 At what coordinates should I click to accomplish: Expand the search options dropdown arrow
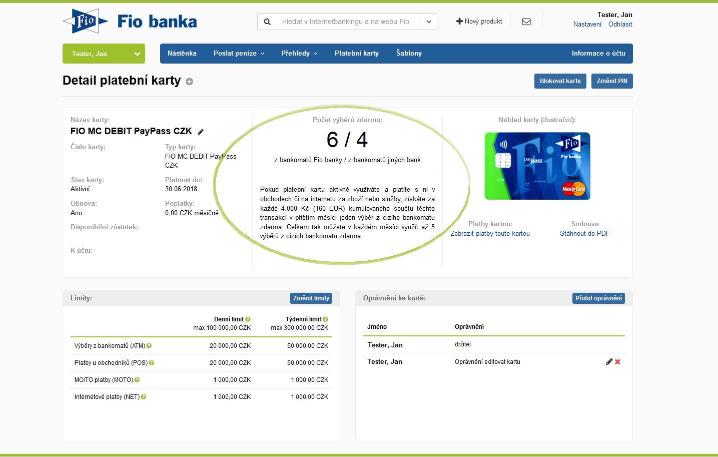coord(429,22)
